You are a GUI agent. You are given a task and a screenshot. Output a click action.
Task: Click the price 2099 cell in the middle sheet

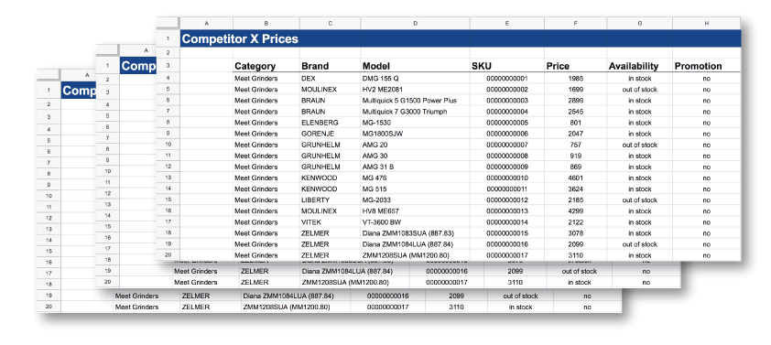coord(516,271)
